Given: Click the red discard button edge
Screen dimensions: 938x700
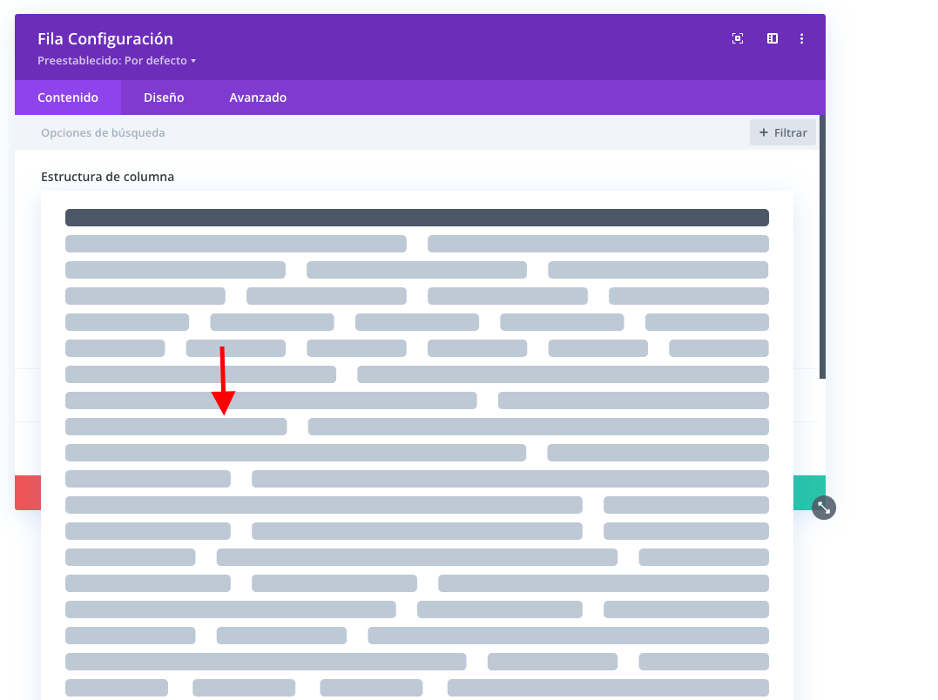Looking at the screenshot, I should pos(28,493).
